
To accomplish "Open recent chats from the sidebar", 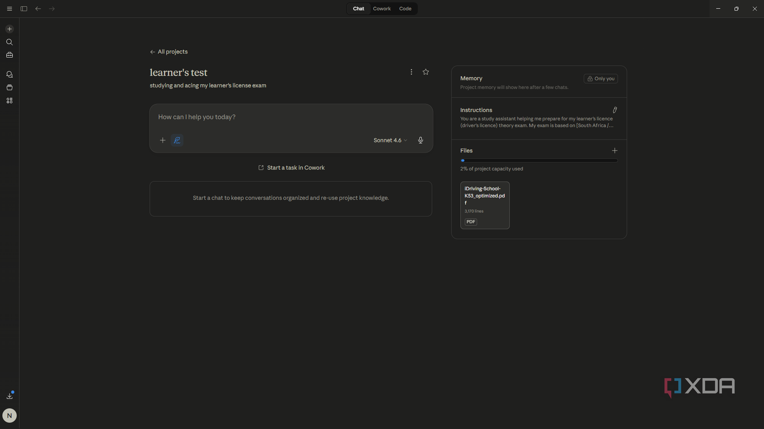I will (x=9, y=74).
